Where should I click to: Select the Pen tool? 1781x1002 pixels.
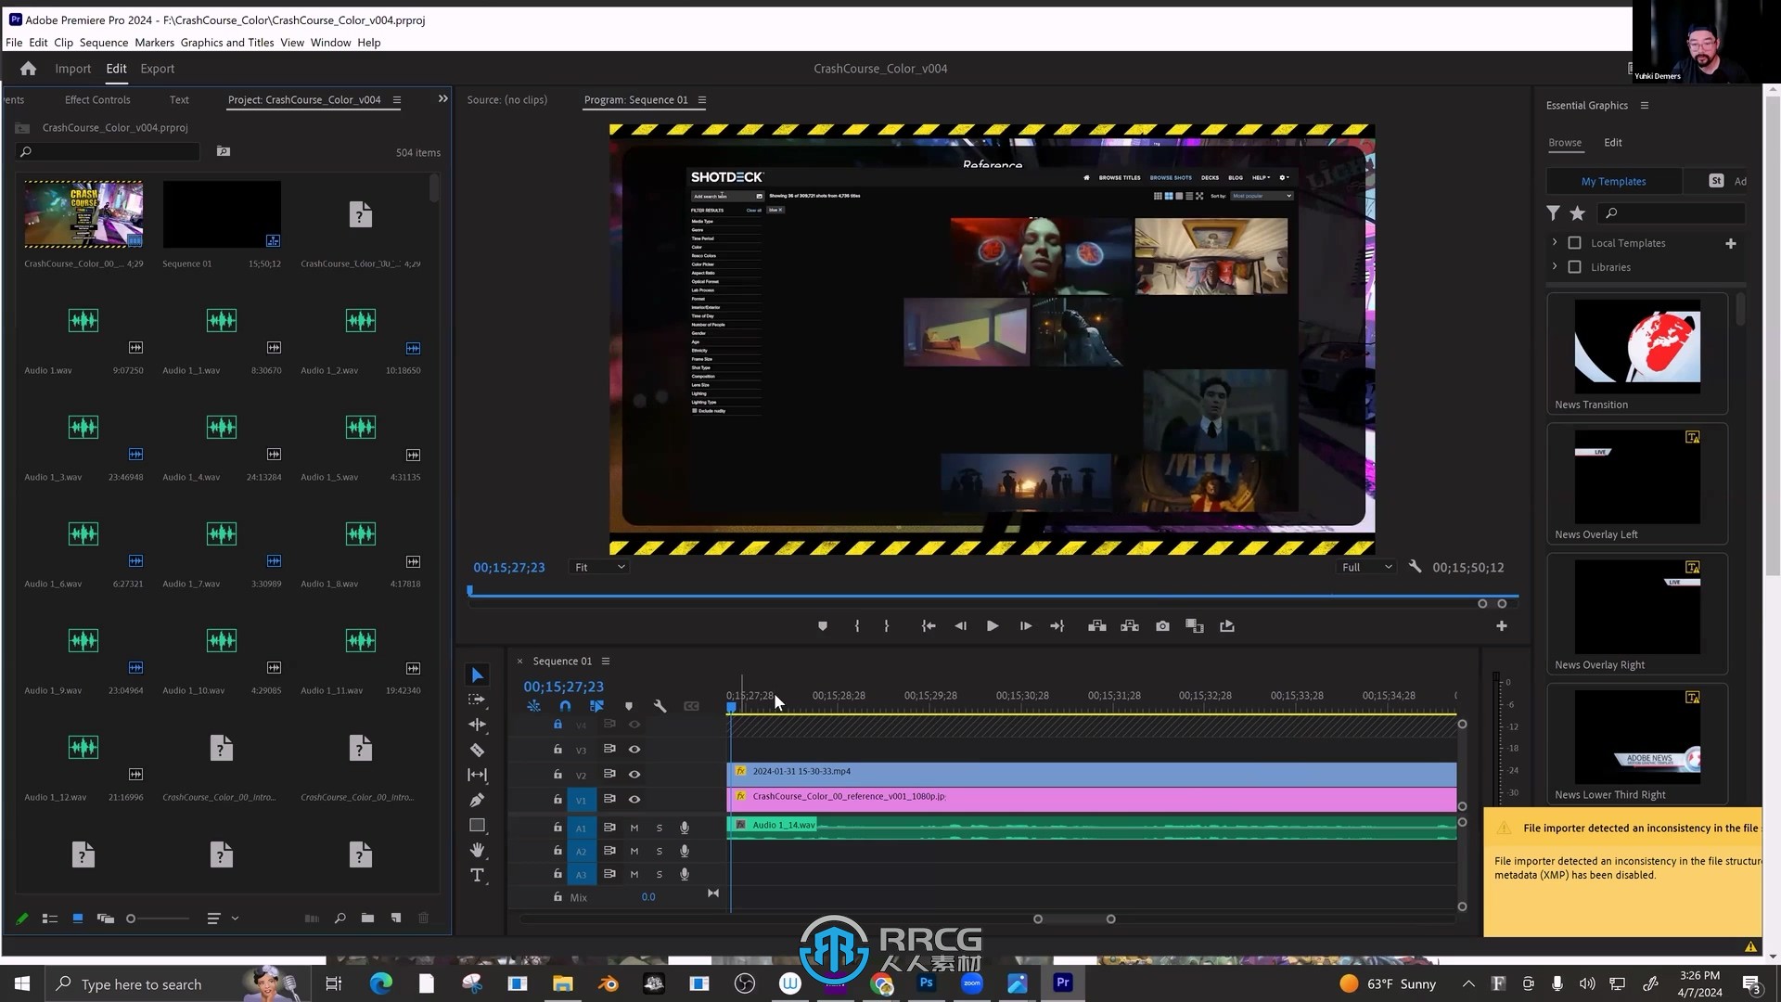coord(477,800)
